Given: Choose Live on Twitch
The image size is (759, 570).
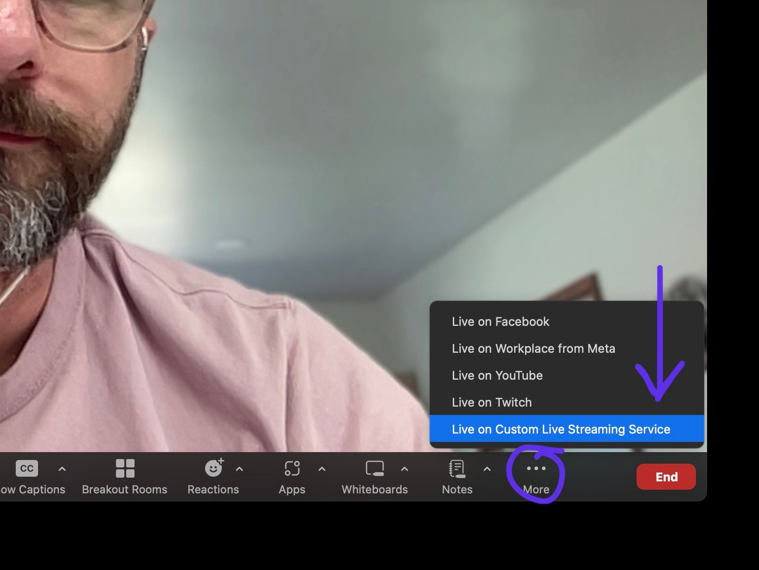Looking at the screenshot, I should (567, 402).
